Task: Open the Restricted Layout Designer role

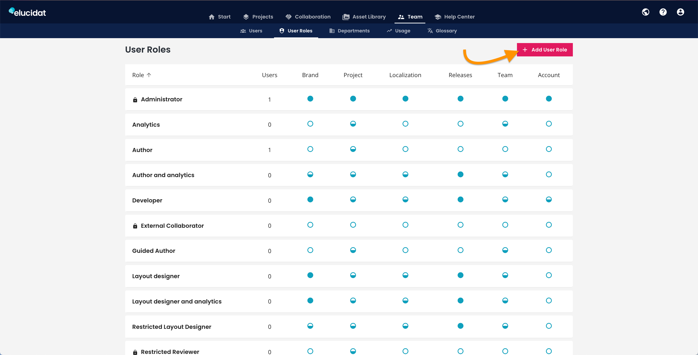Action: coord(172,327)
